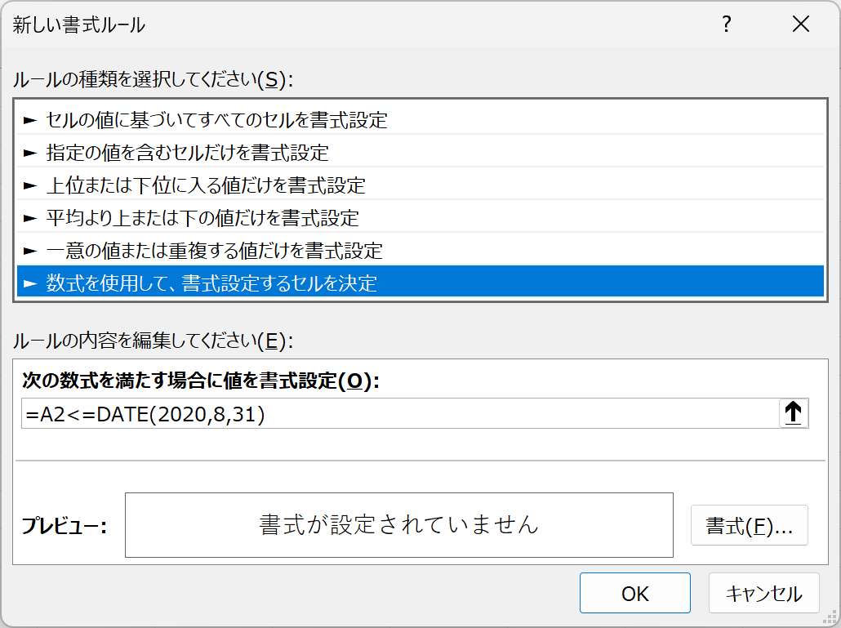The height and width of the screenshot is (628, 841).
Task: Click the キャンセル button
Action: [x=763, y=593]
